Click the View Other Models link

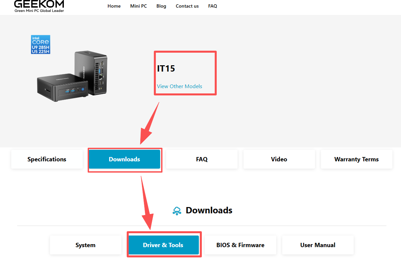click(179, 86)
